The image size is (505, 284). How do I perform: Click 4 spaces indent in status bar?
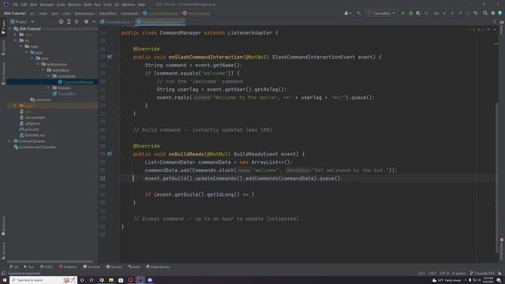459,274
